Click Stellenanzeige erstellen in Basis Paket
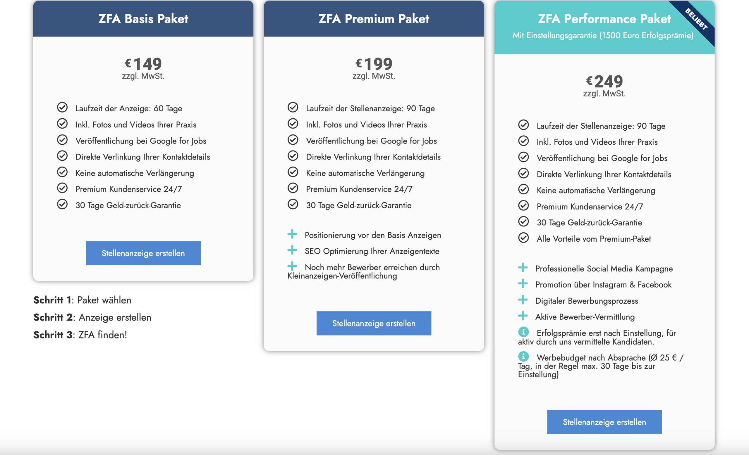Image resolution: width=749 pixels, height=455 pixels. pos(143,253)
